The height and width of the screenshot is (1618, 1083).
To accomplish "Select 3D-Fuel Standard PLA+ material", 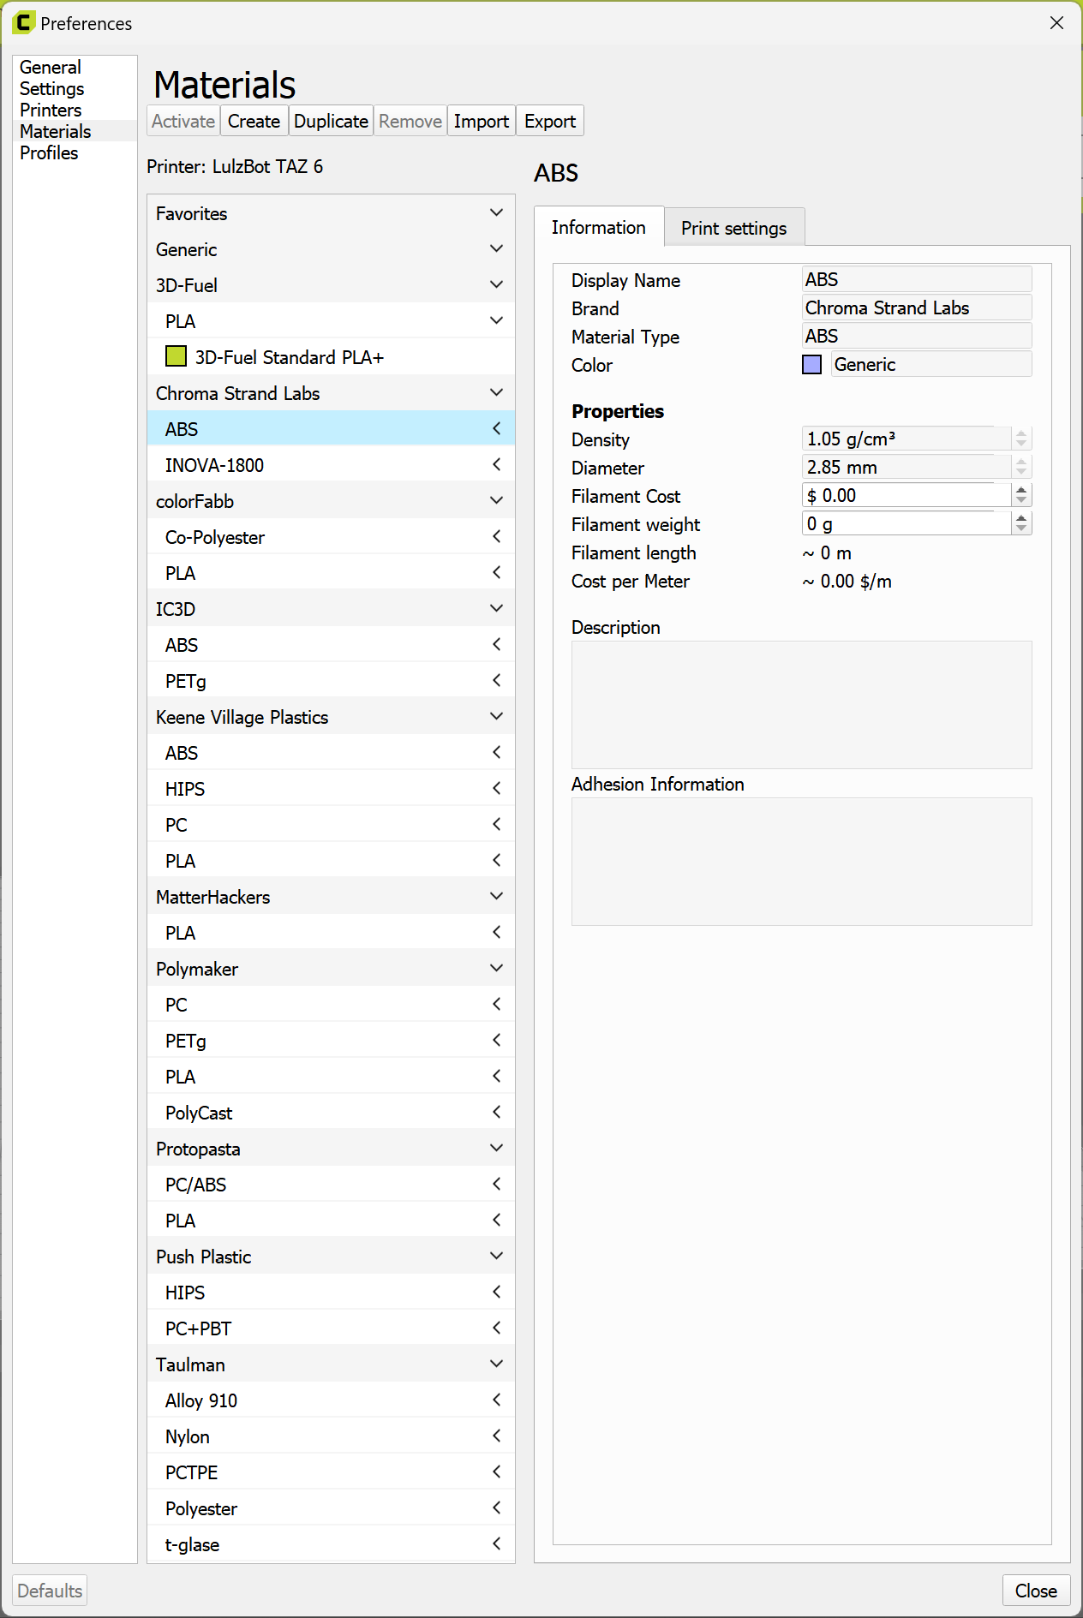I will pos(289,357).
